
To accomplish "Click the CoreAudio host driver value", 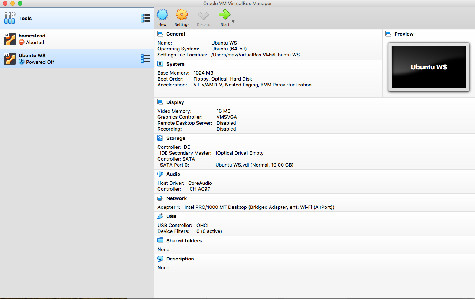I will click(x=200, y=183).
